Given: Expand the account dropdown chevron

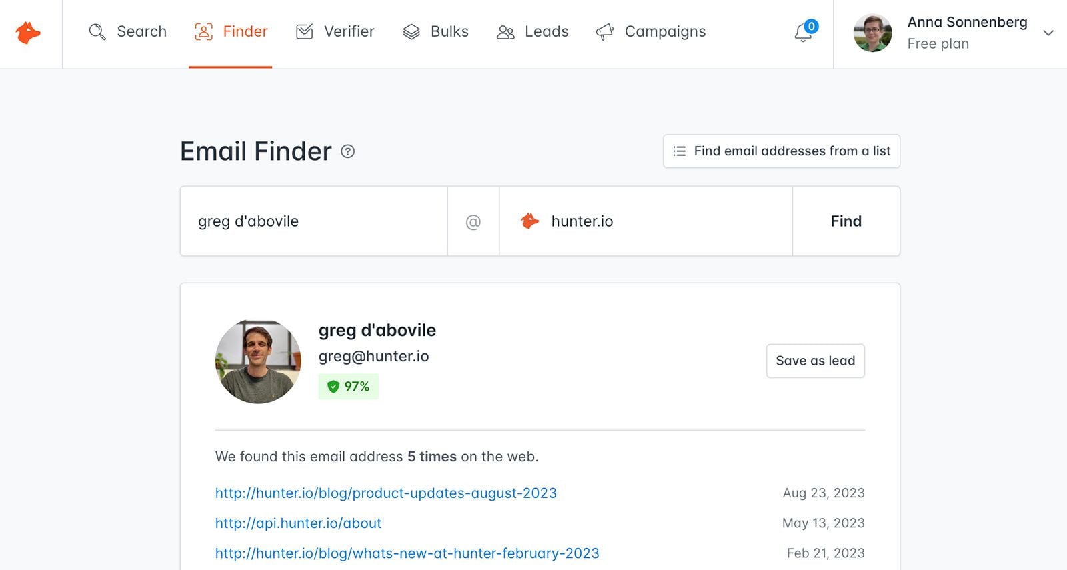Looking at the screenshot, I should tap(1048, 33).
